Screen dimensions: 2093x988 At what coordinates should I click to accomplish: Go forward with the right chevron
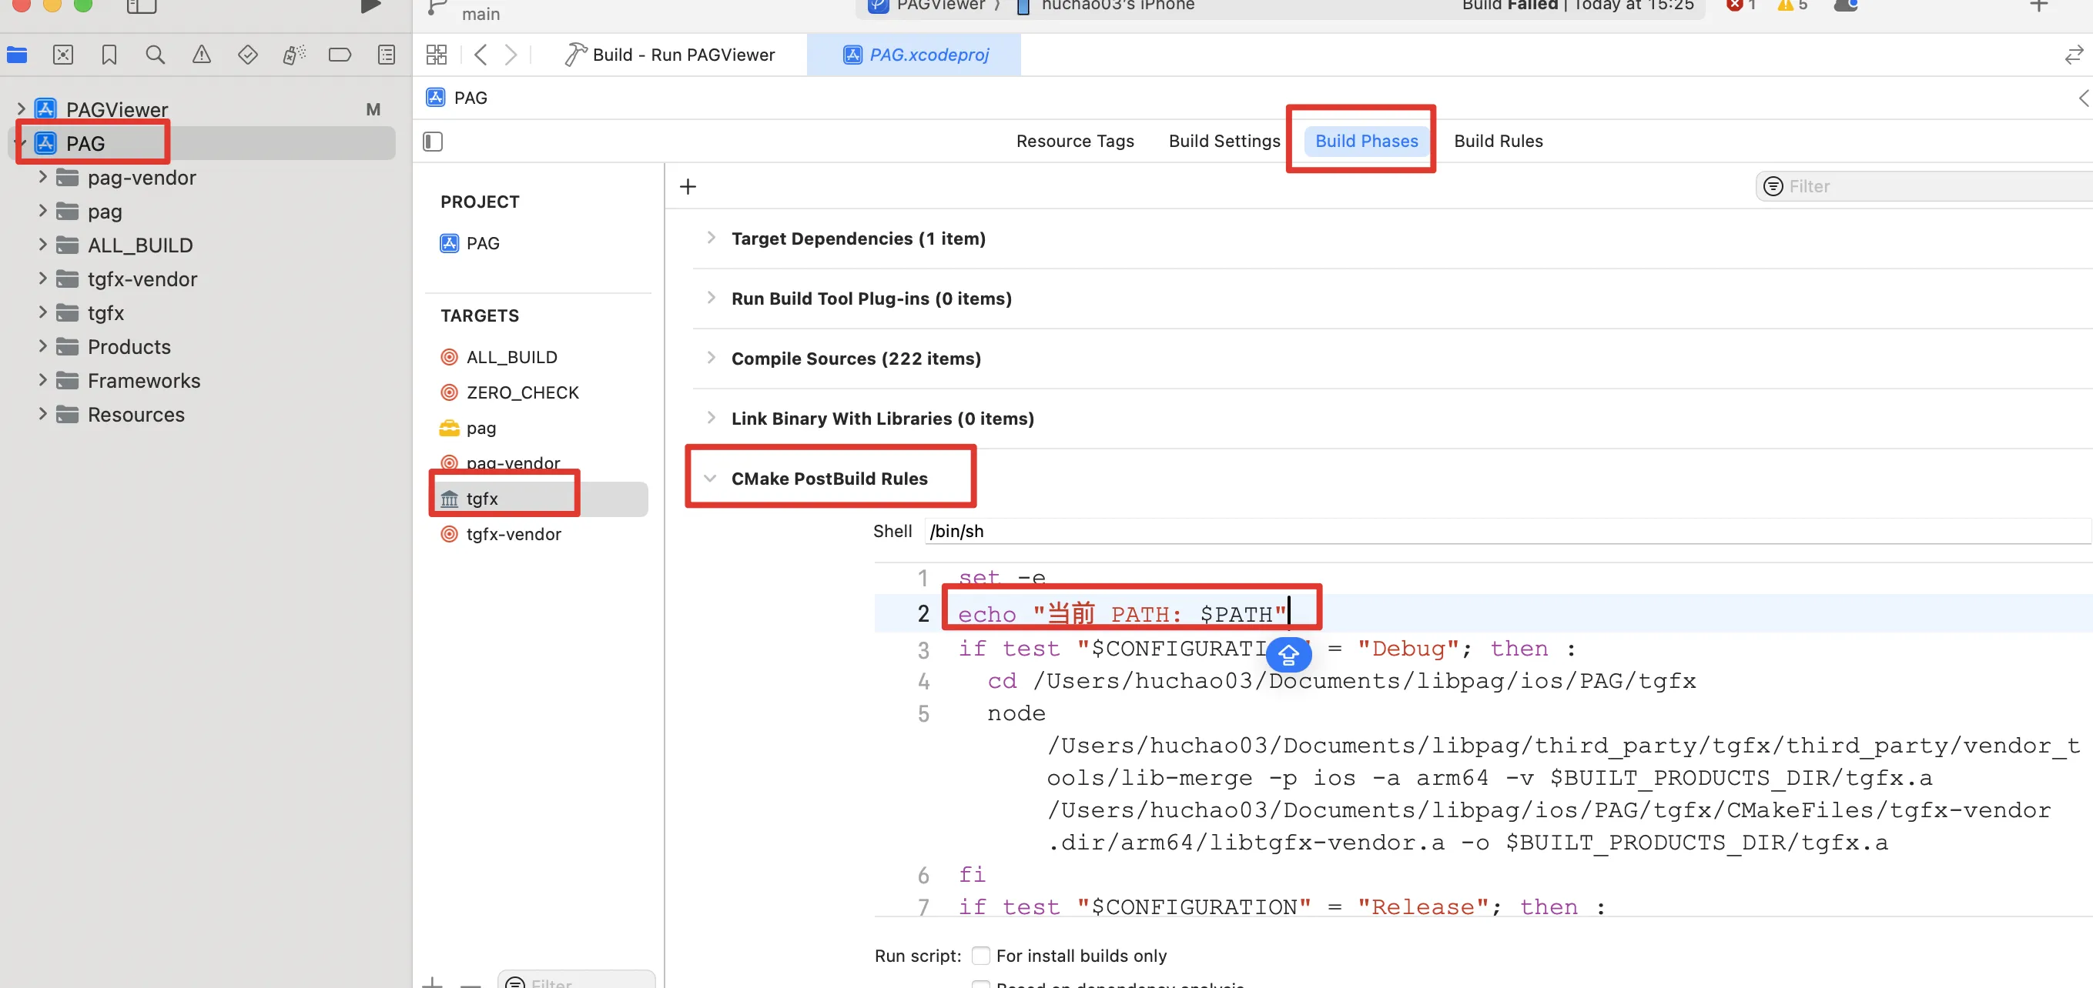(x=511, y=55)
